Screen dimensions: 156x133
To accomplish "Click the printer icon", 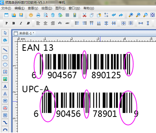I will [38, 15].
